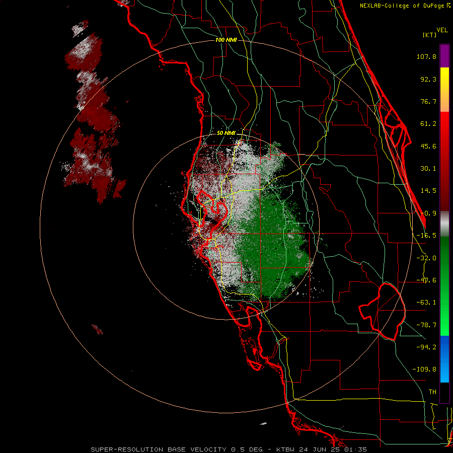Click the -32.0 legend value
The height and width of the screenshot is (453, 453).
[426, 258]
